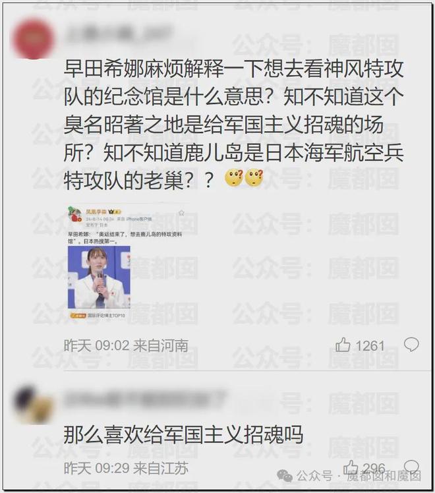Click the 国际评论博主TOP10 badge
Screen dimensions: 435x493
click(98, 315)
